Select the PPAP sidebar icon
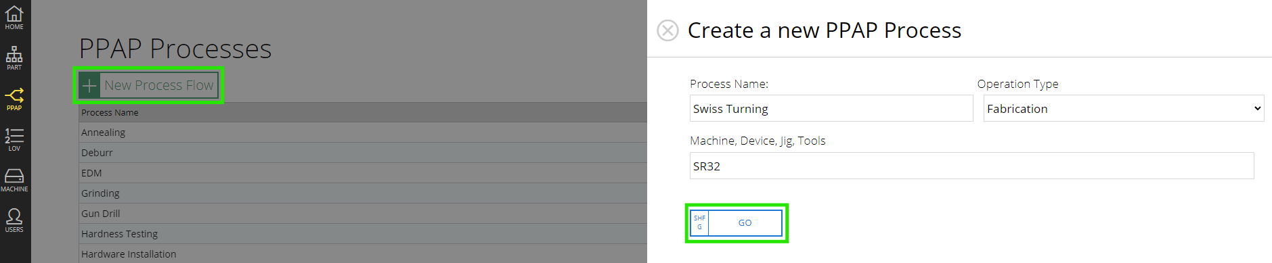 click(14, 99)
